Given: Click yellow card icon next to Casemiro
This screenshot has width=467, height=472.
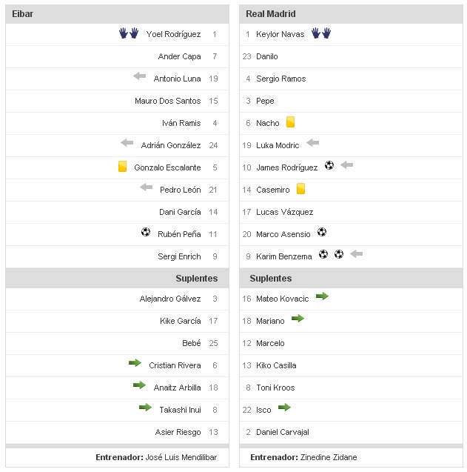Looking at the screenshot, I should pos(300,189).
